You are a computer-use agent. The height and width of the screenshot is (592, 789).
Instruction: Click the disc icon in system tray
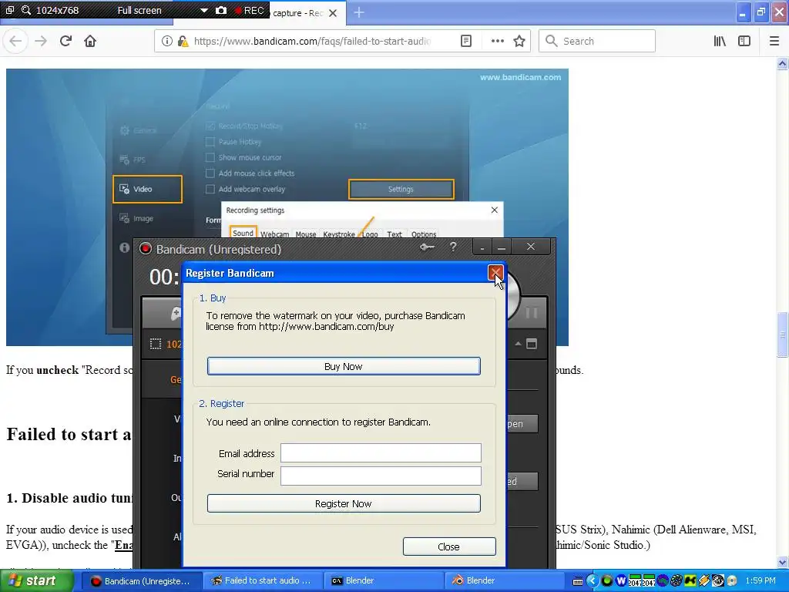pyautogui.click(x=732, y=580)
